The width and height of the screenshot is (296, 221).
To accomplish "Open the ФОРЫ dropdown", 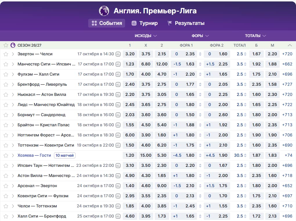I will coord(200,36).
